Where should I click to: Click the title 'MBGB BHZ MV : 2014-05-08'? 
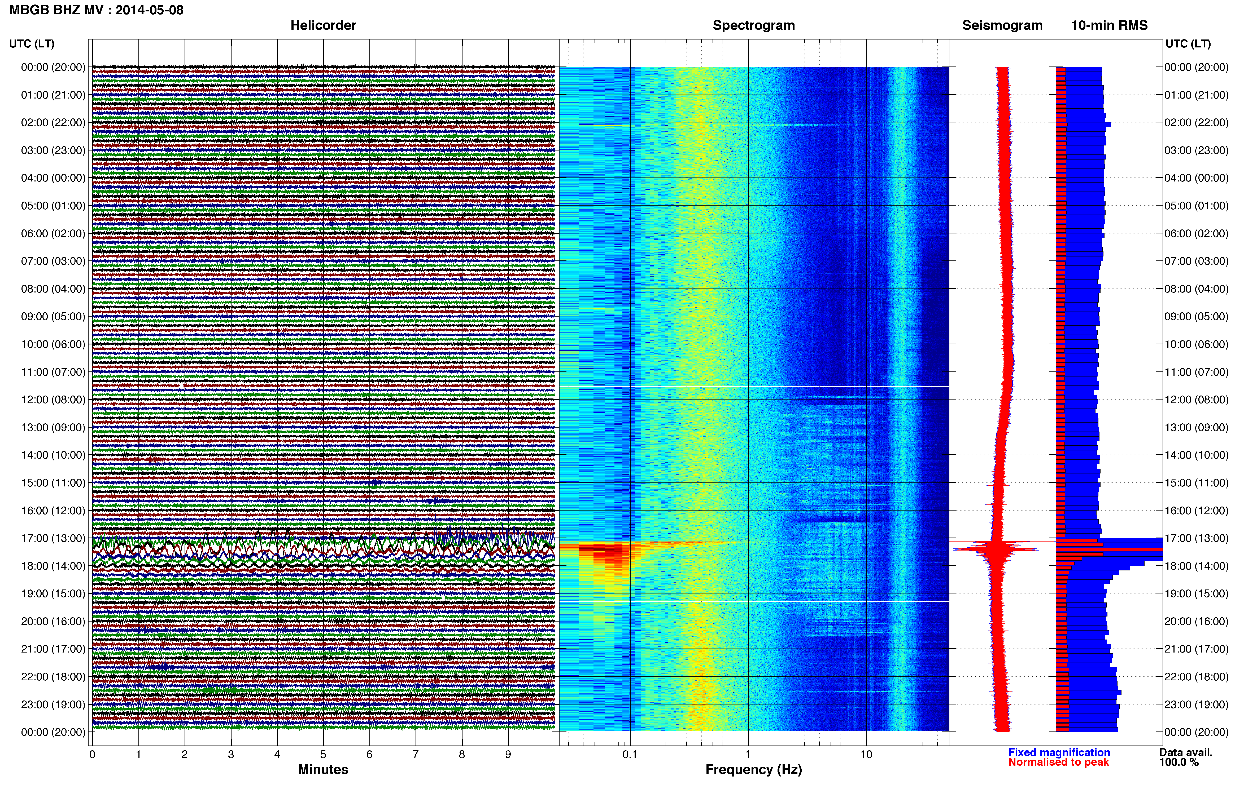pos(97,10)
